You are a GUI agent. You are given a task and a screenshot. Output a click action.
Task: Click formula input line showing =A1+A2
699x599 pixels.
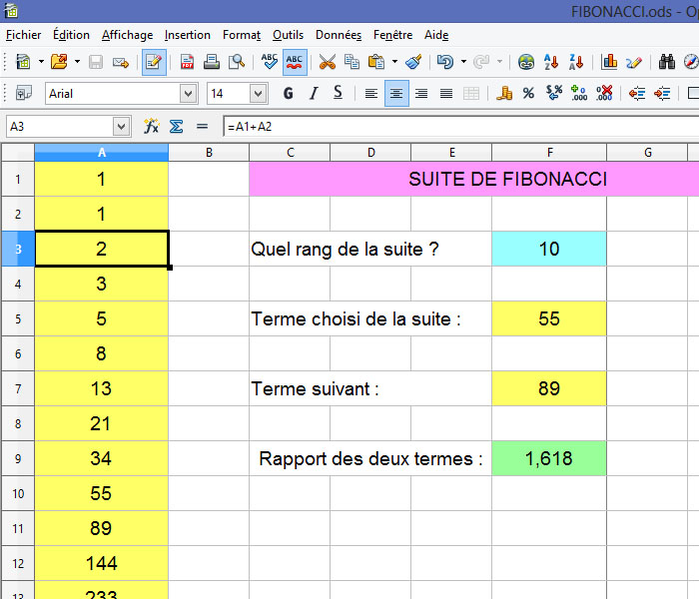pyautogui.click(x=461, y=127)
